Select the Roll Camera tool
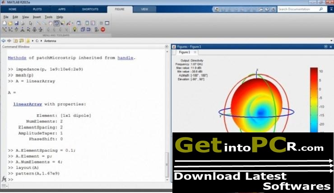This screenshot has width=334, height=193. tap(41, 29)
